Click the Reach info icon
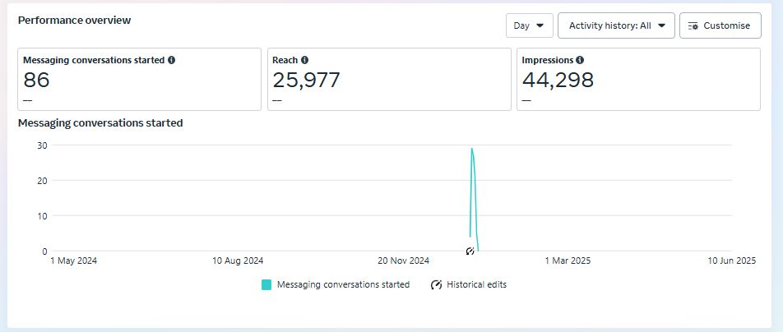Image resolution: width=783 pixels, height=332 pixels. click(x=304, y=60)
